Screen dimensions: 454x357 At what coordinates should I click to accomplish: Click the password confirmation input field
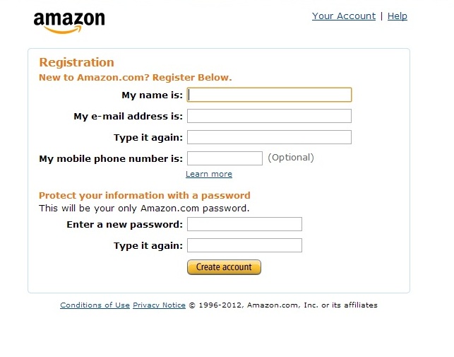[x=245, y=245]
